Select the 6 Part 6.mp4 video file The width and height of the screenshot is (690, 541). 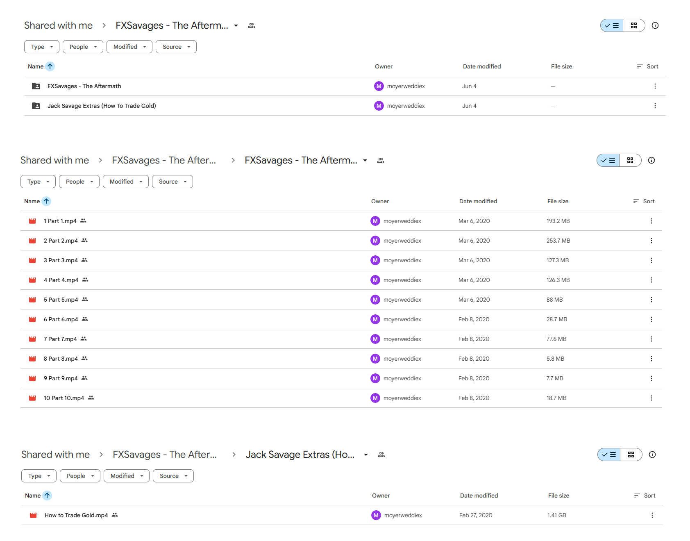pos(341,319)
